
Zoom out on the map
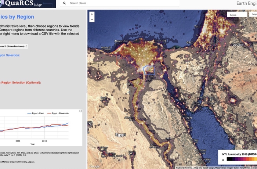click(x=92, y=19)
